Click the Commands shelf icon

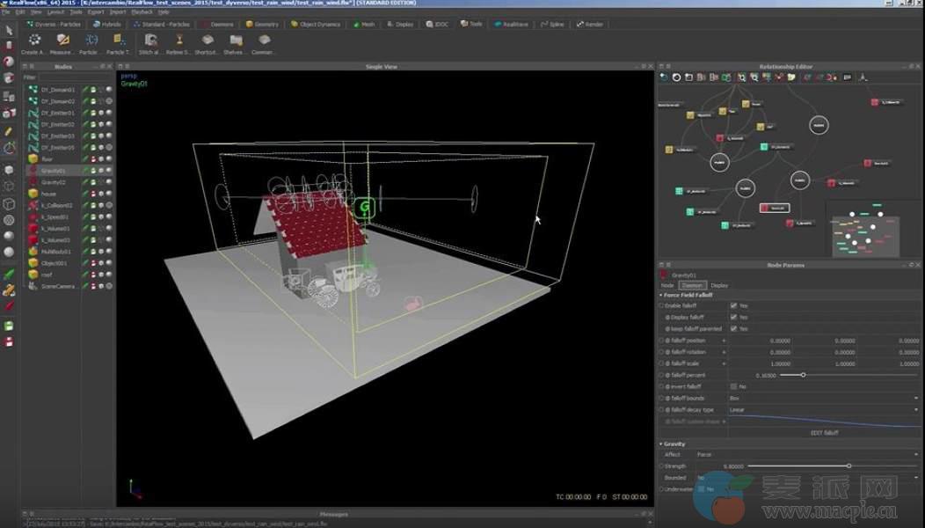click(x=264, y=40)
